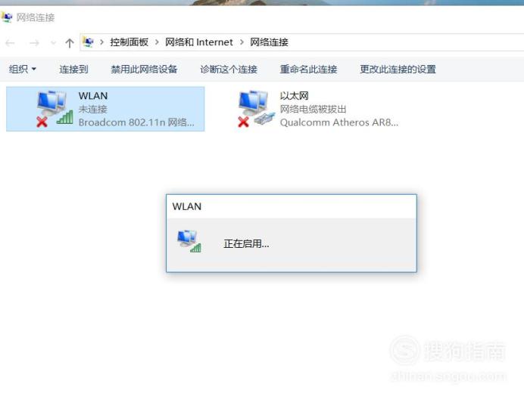This screenshot has width=524, height=402.
Task: Navigate to 控制面板 breadcrumb
Action: click(x=129, y=42)
